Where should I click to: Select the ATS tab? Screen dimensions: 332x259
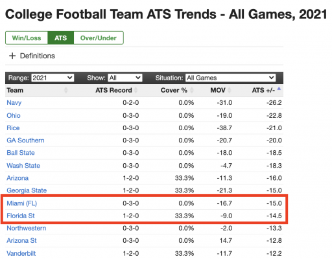click(x=61, y=38)
